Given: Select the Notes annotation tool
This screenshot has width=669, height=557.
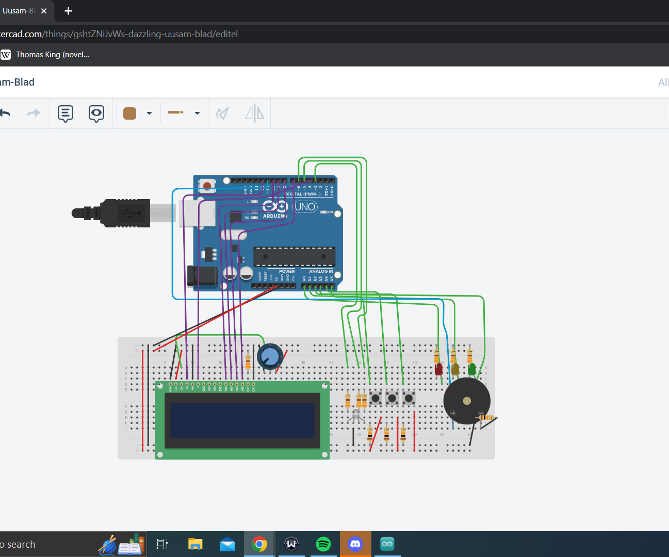Looking at the screenshot, I should [x=66, y=113].
